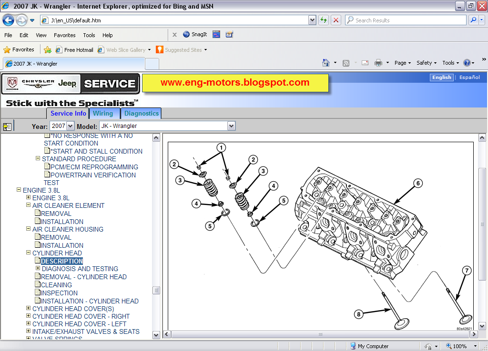Select the English language toggle
488x351 pixels.
441,77
